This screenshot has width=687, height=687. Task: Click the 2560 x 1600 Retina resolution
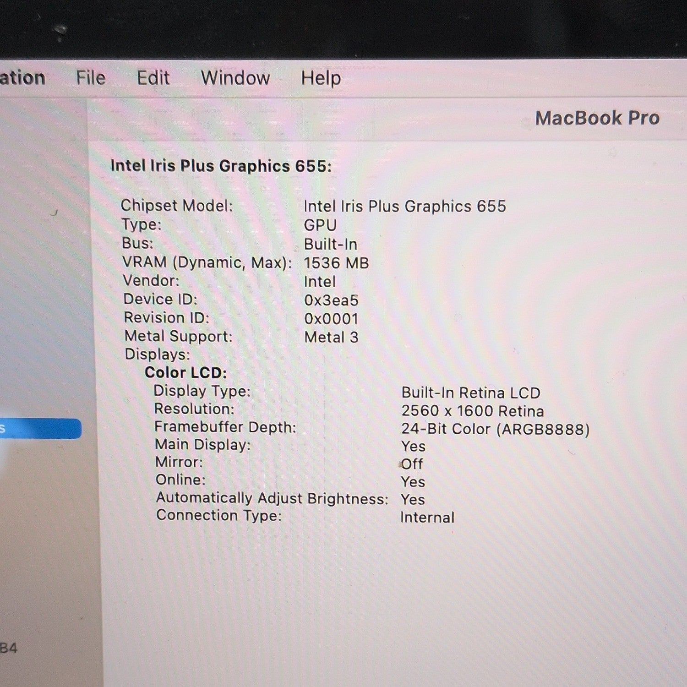coord(473,411)
